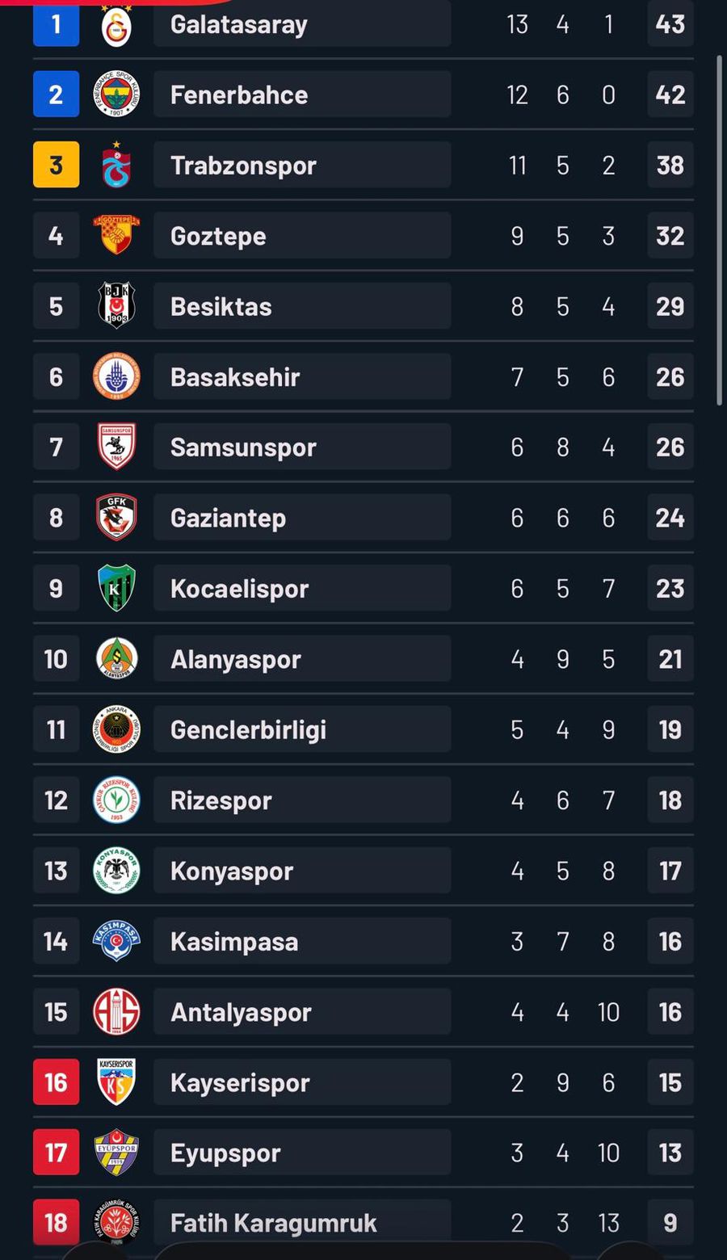Click the Eyupspor club crest
Screen dimensions: 727x1260
[x=116, y=1152]
